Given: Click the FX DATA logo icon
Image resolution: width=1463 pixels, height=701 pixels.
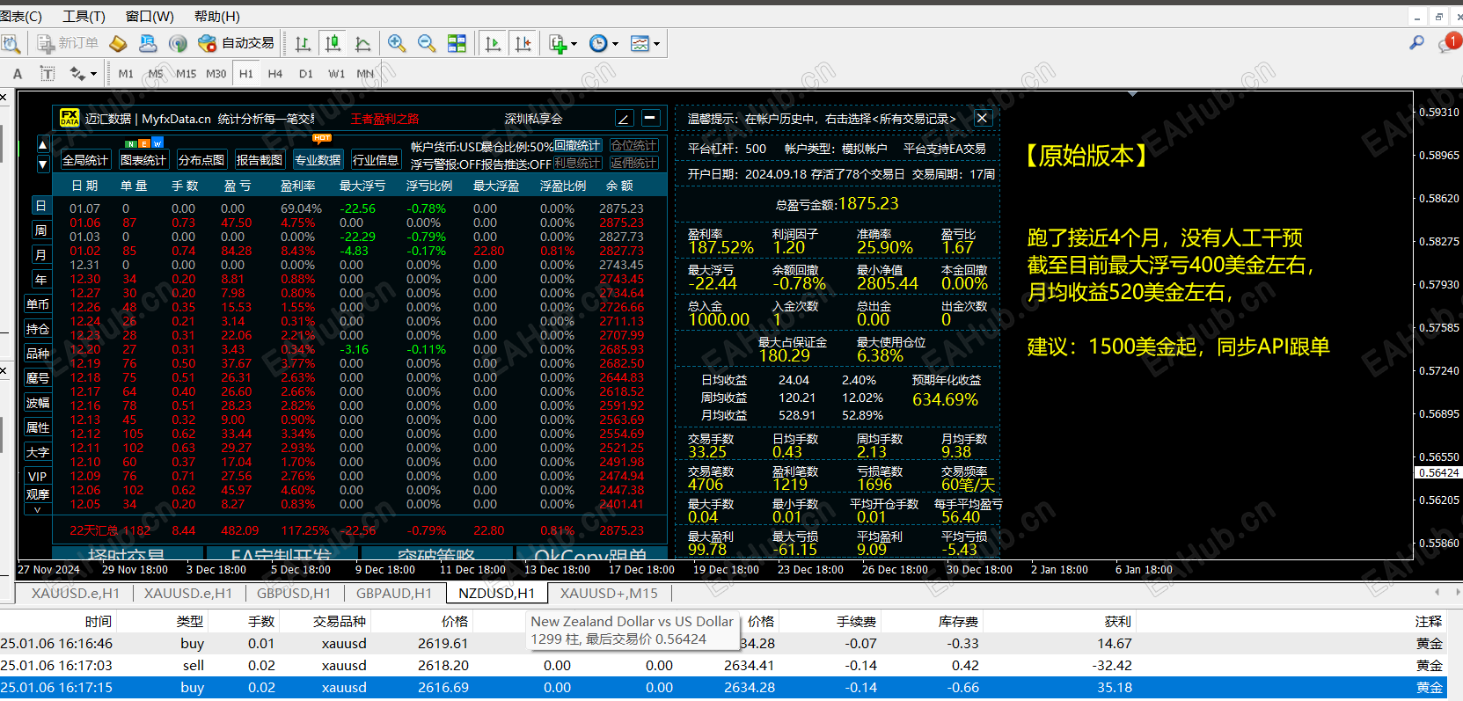Looking at the screenshot, I should 69,117.
